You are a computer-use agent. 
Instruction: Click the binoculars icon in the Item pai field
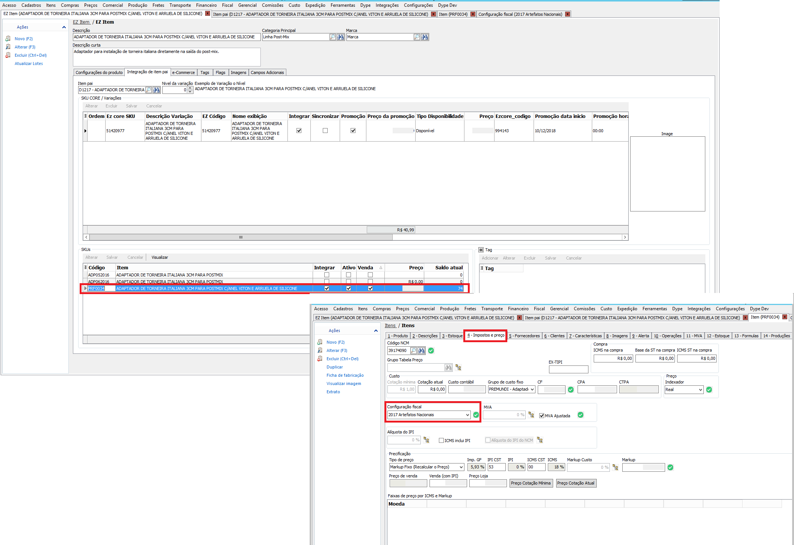(x=157, y=90)
